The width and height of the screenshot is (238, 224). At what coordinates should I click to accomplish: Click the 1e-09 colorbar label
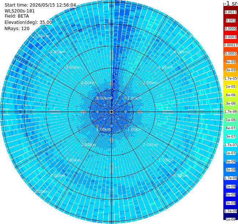(231, 220)
